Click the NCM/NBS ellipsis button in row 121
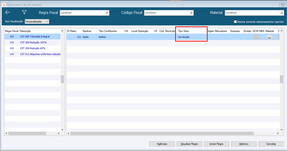Viewport: 287px width, 151px height. point(257,37)
